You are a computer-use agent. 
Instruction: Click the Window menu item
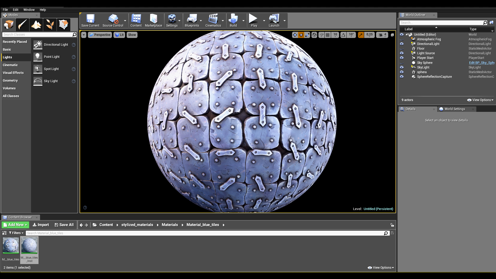29,10
